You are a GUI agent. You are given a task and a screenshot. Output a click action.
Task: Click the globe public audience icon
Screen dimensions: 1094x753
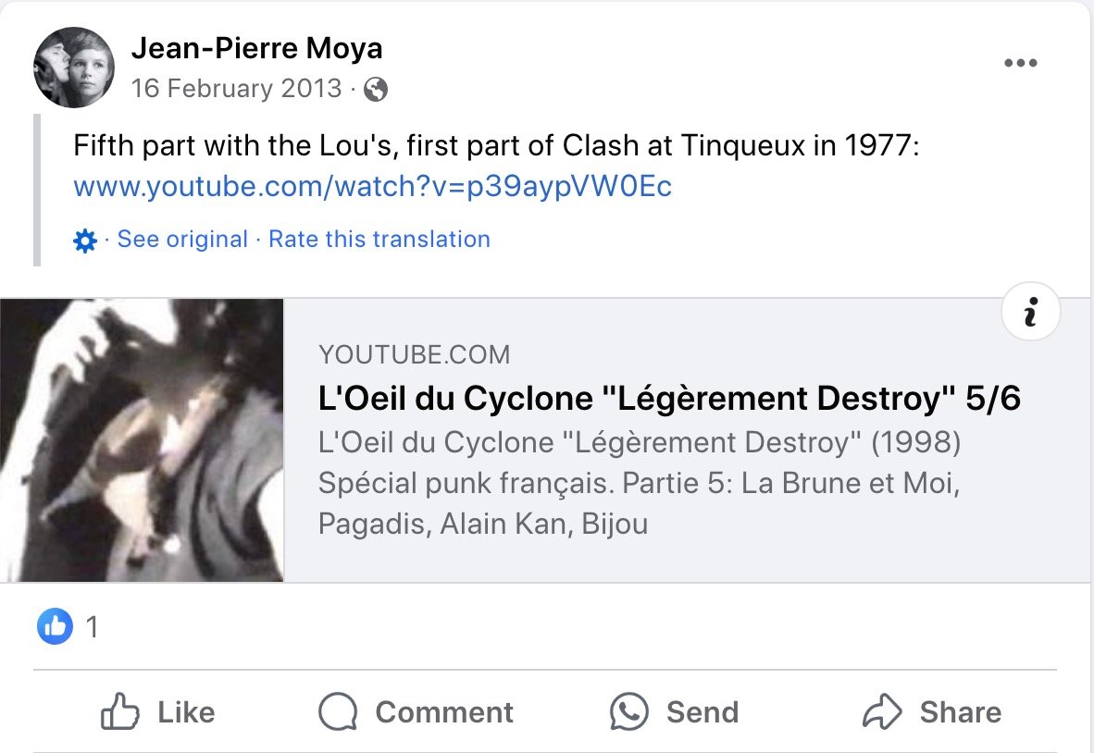pos(376,90)
